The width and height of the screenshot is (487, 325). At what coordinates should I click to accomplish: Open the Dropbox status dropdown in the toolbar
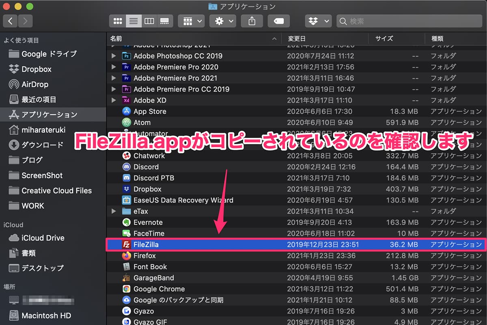(318, 21)
